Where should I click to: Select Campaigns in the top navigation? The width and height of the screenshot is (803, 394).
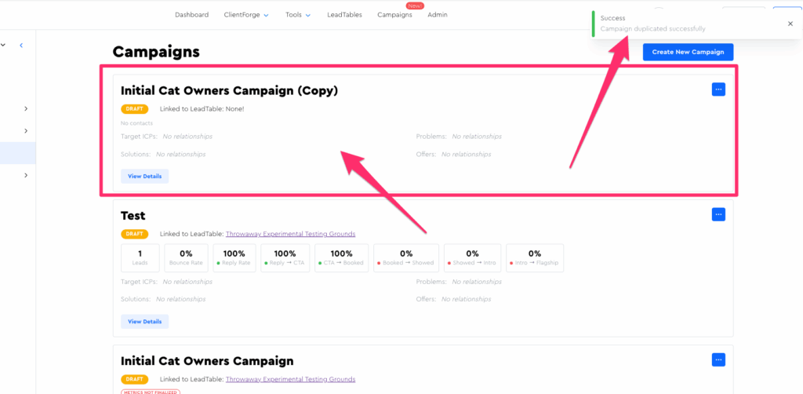pos(394,15)
